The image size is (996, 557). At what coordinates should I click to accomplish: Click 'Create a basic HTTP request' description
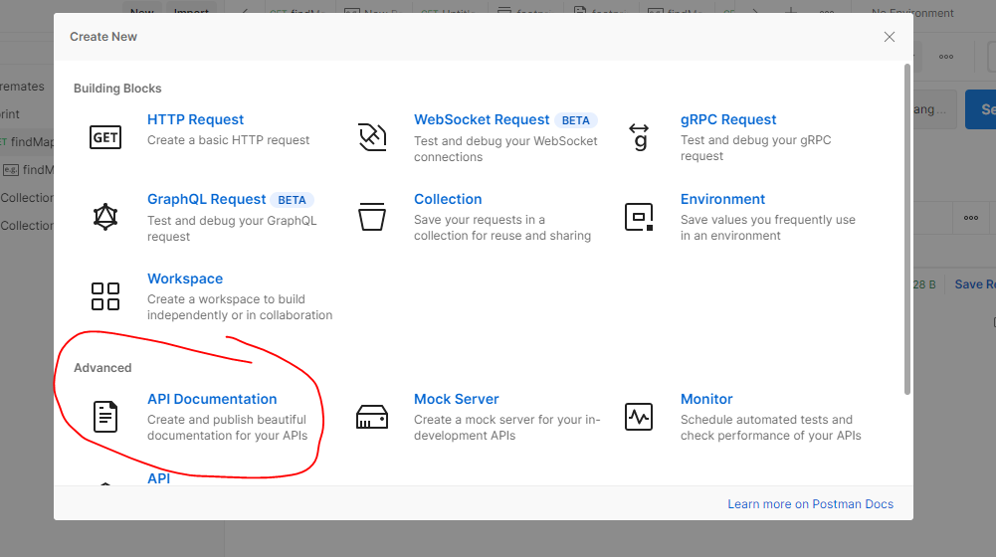tap(229, 139)
